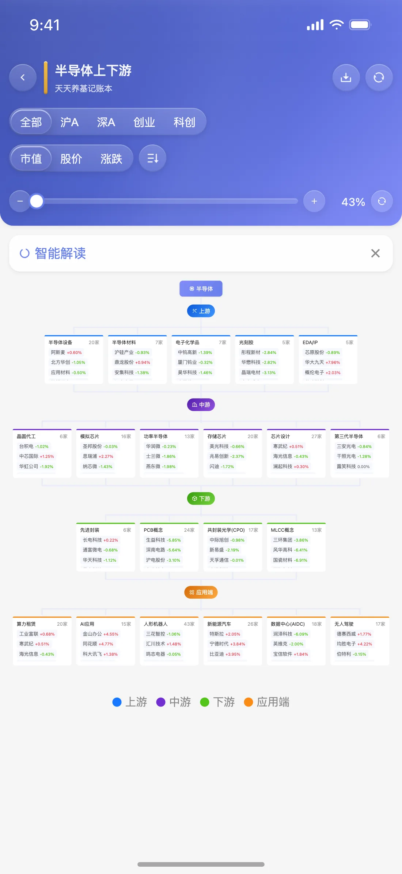The width and height of the screenshot is (402, 874).
Task: Select stock 兆易创新 -2.37%
Action: click(x=227, y=456)
